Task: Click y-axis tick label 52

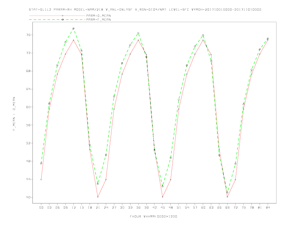Action: 28,143
